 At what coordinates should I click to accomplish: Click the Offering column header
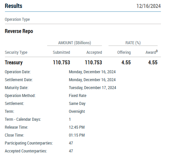click(124, 52)
